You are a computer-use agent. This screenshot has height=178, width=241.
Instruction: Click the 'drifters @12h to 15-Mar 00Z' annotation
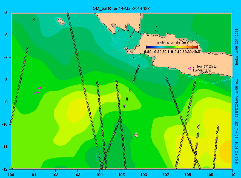pyautogui.click(x=204, y=68)
